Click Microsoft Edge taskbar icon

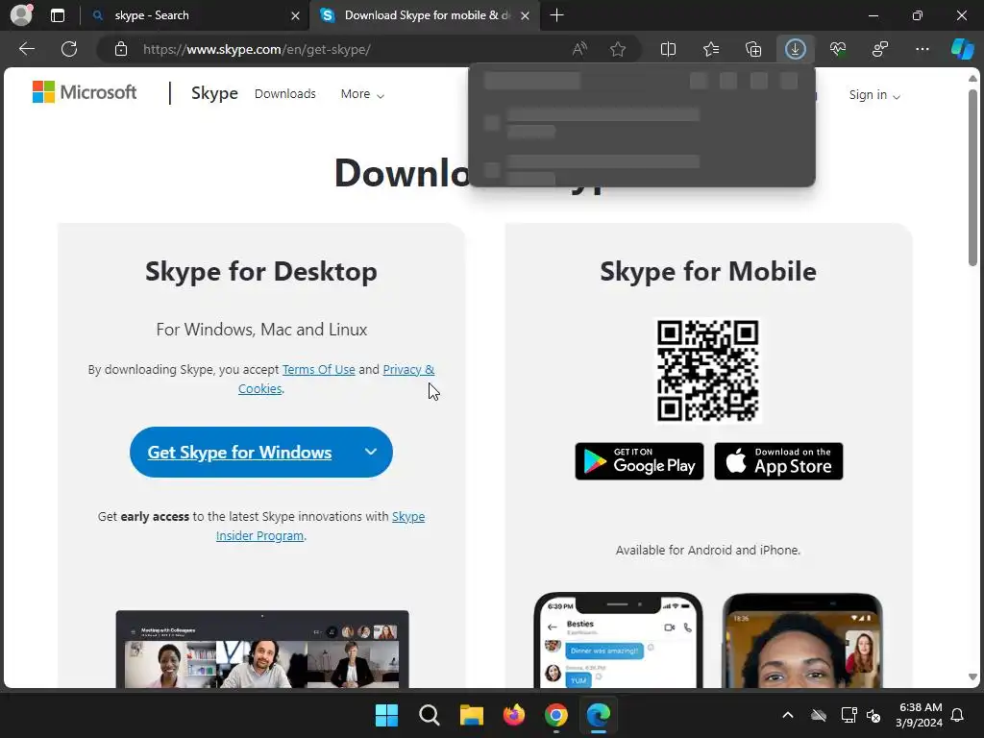pos(598,715)
